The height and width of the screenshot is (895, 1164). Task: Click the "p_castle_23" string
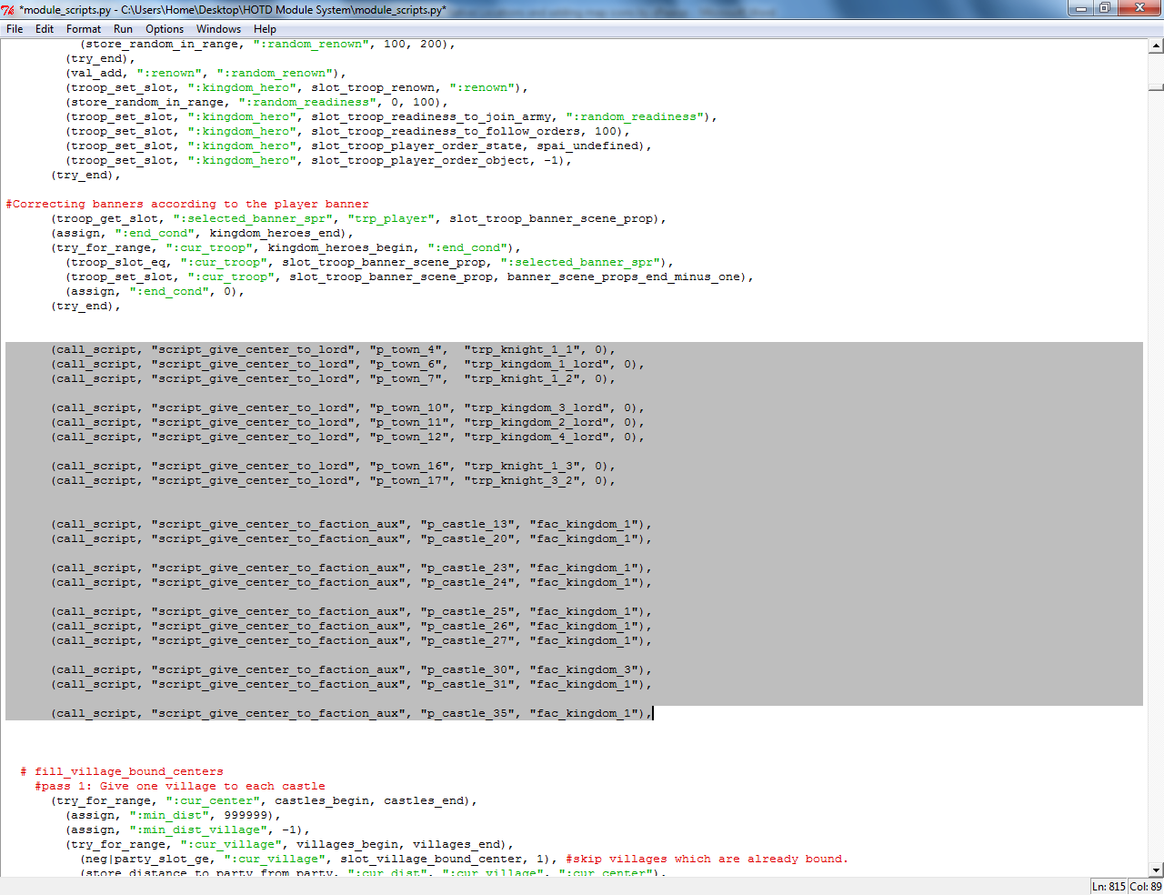pos(467,568)
